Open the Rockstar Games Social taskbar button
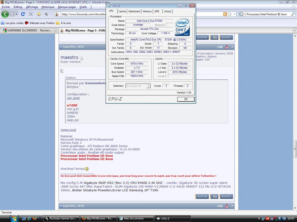Image resolution: width=297 pixels, height=222 pixels. click(x=61, y=219)
